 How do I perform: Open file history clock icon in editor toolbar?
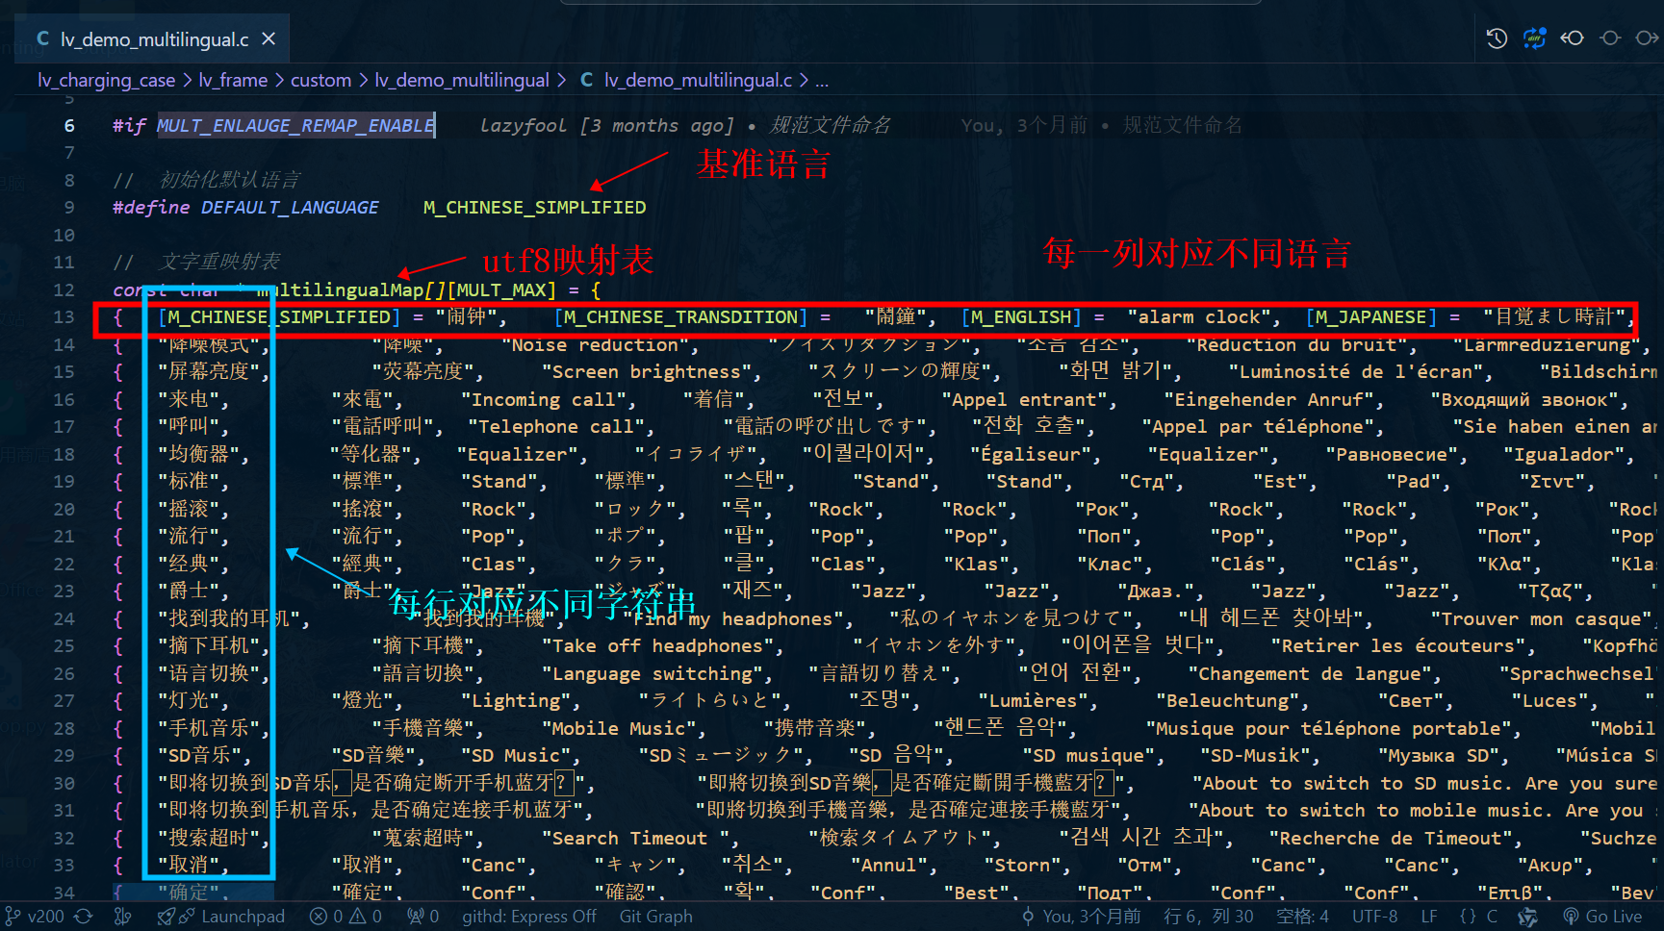(1497, 38)
